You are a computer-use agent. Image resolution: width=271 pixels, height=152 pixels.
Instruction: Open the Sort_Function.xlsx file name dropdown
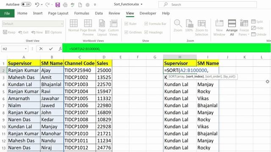pyautogui.click(x=141, y=4)
